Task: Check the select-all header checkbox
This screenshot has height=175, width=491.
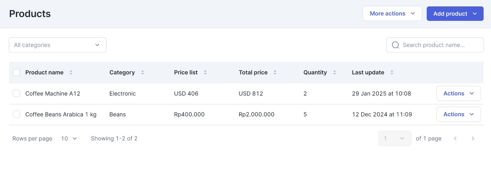Action: 17,73
